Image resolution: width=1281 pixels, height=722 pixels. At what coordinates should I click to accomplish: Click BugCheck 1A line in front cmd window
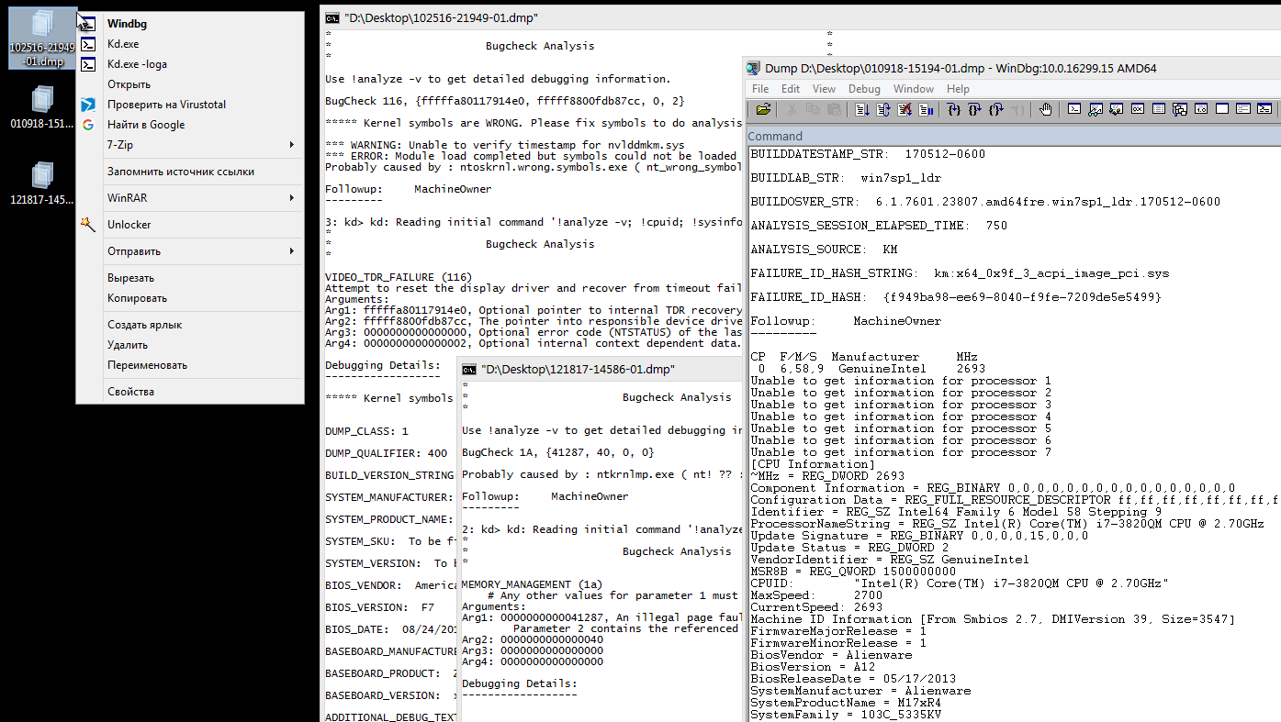tap(557, 452)
